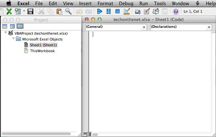
Task: Close the Sheet1 (Code) window
Action: 87,19
